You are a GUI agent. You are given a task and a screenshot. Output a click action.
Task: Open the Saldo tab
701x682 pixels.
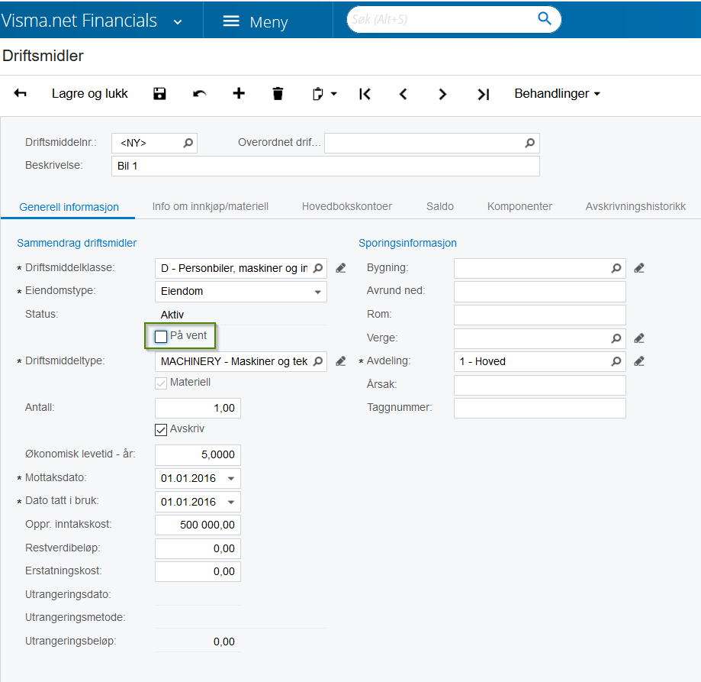(440, 206)
